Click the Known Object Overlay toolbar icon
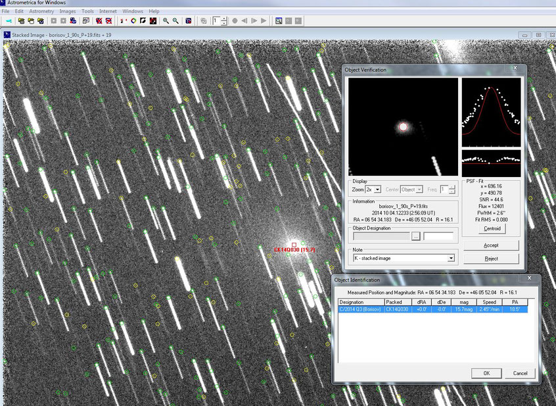 point(153,21)
